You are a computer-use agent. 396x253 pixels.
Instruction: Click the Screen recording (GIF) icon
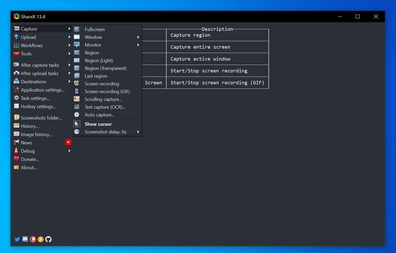pyautogui.click(x=77, y=92)
